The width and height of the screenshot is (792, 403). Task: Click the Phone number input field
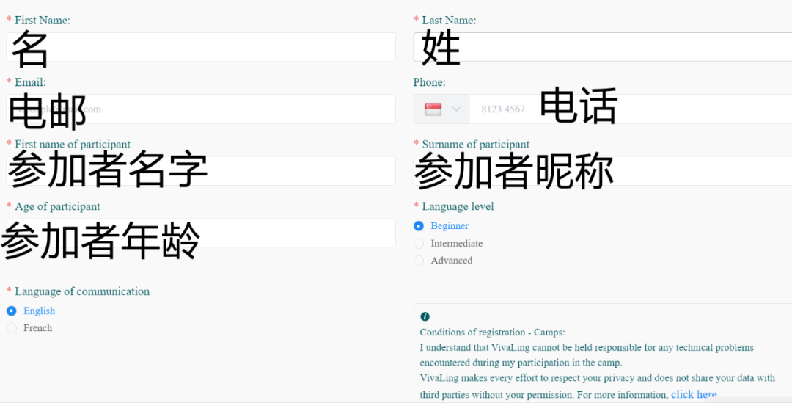pyautogui.click(x=631, y=109)
